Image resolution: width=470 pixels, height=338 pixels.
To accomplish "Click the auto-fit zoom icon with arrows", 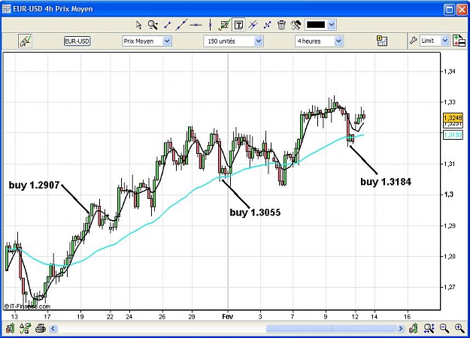I will 429,328.
